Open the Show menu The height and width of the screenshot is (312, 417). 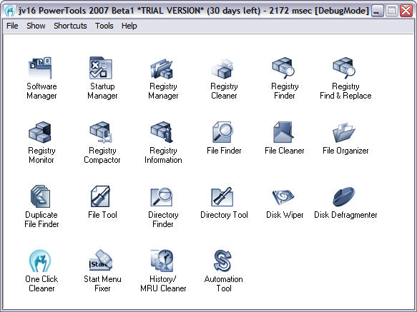(36, 26)
